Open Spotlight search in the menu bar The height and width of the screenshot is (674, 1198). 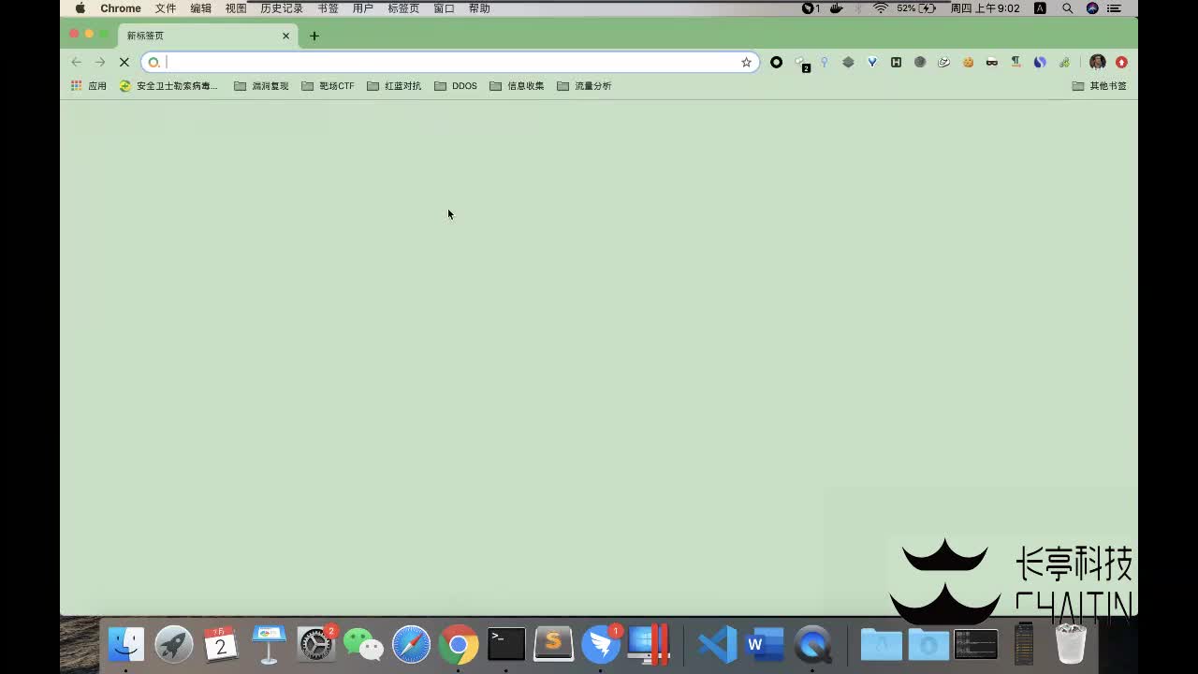pos(1068,8)
